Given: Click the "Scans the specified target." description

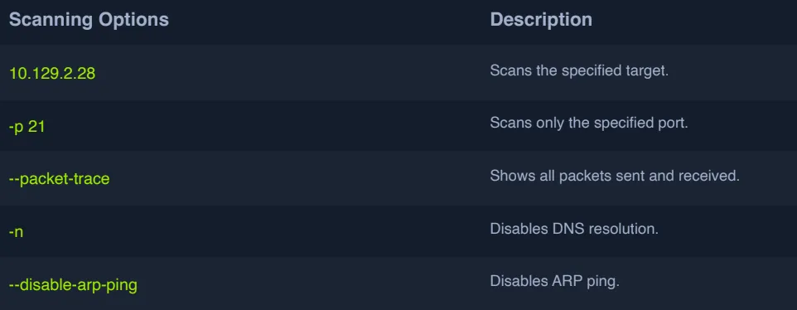Looking at the screenshot, I should click(x=579, y=70).
